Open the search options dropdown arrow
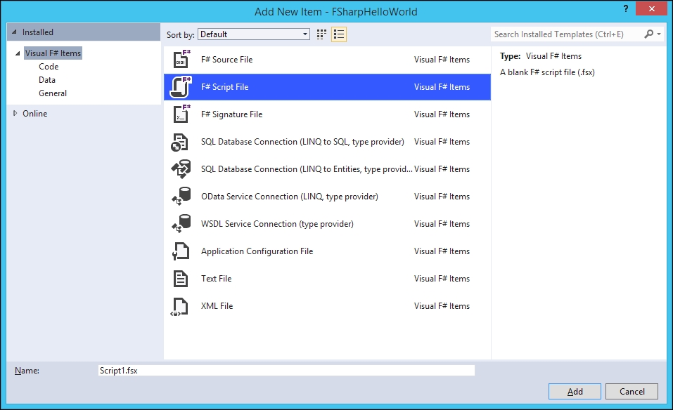 (x=659, y=34)
